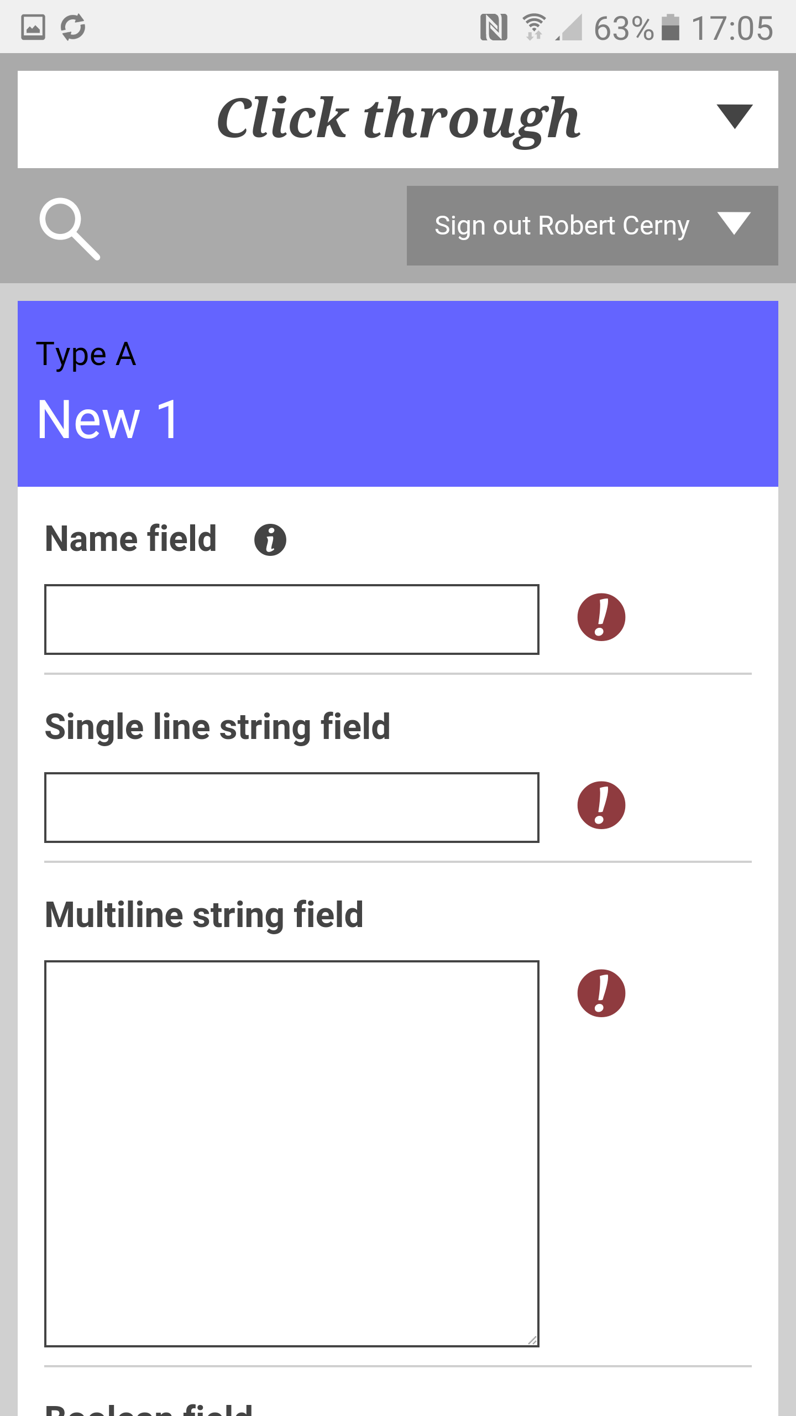
Task: Click the Click through heading
Action: [398, 118]
